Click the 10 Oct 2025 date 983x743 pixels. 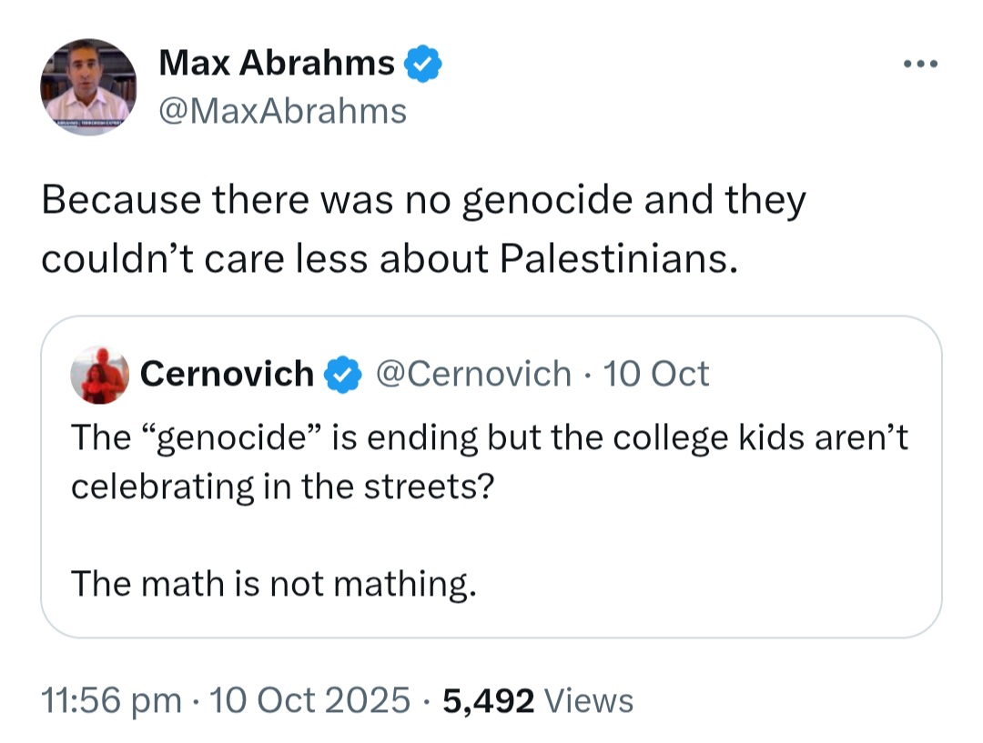pos(309,699)
